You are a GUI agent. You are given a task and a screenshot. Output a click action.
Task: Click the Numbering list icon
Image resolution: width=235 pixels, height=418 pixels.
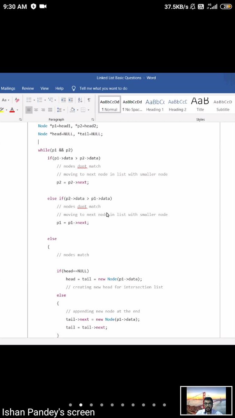[x=40, y=100]
